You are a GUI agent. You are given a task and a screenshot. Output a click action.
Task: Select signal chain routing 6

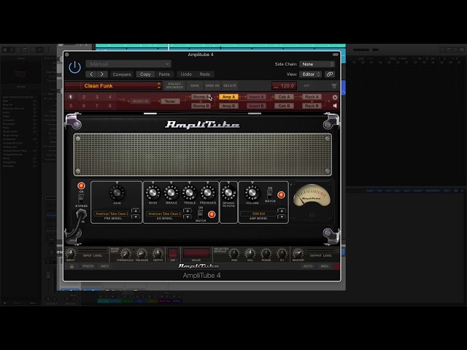[84, 106]
